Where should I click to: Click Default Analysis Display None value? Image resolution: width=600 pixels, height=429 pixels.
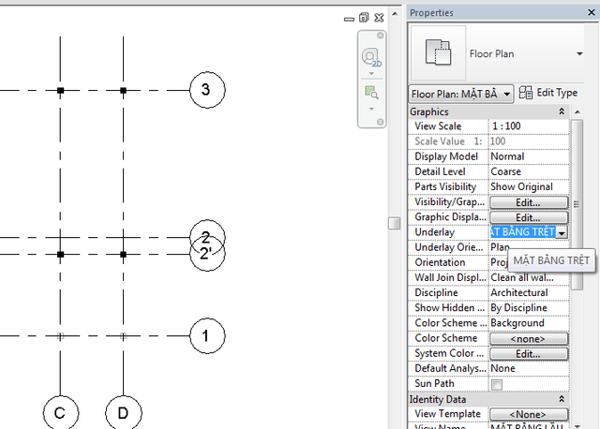(529, 368)
